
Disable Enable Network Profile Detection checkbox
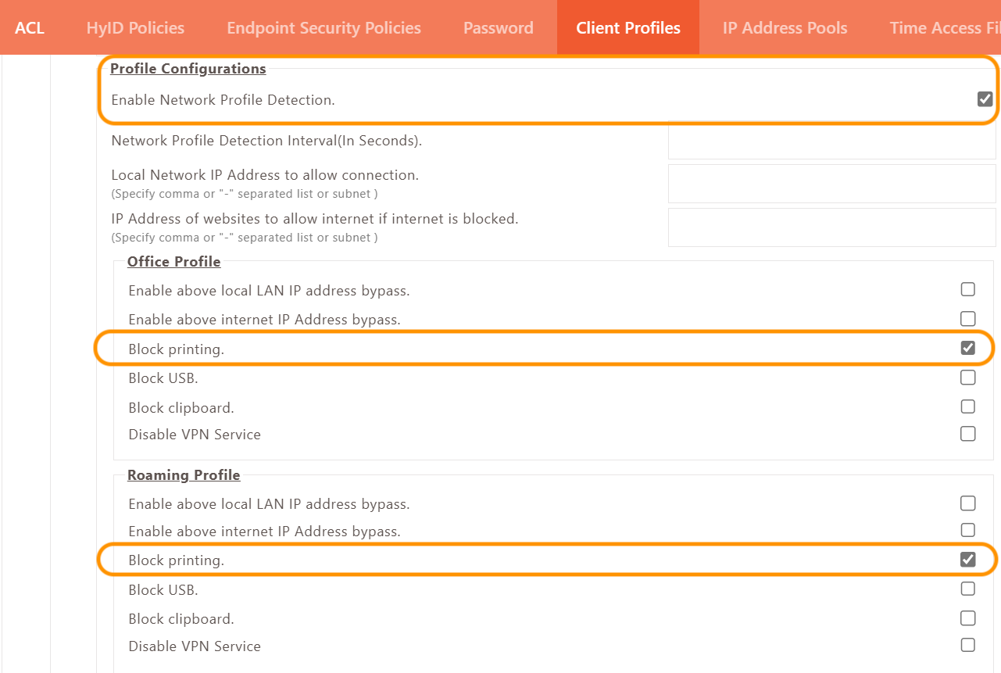985,99
